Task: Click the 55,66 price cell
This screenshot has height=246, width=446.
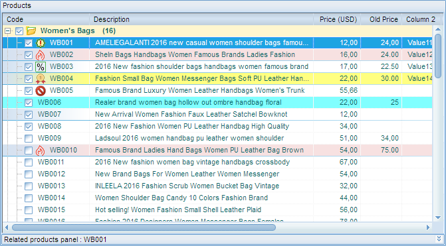Action: pyautogui.click(x=338, y=91)
